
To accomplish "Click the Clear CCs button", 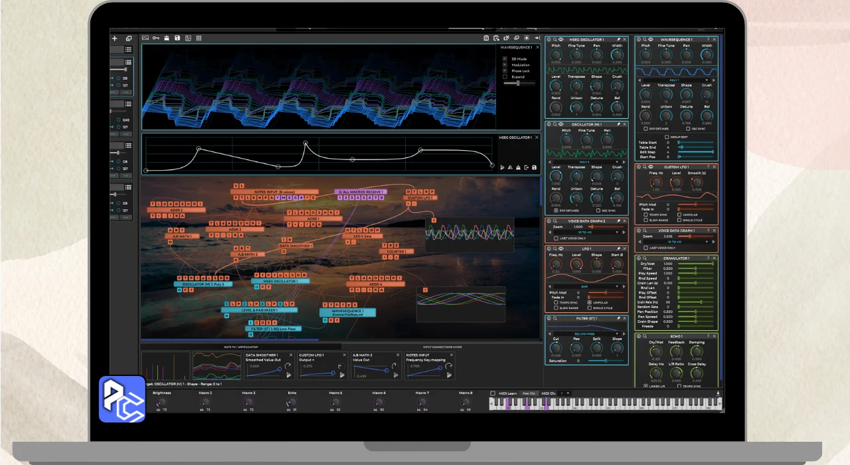I will coord(529,393).
